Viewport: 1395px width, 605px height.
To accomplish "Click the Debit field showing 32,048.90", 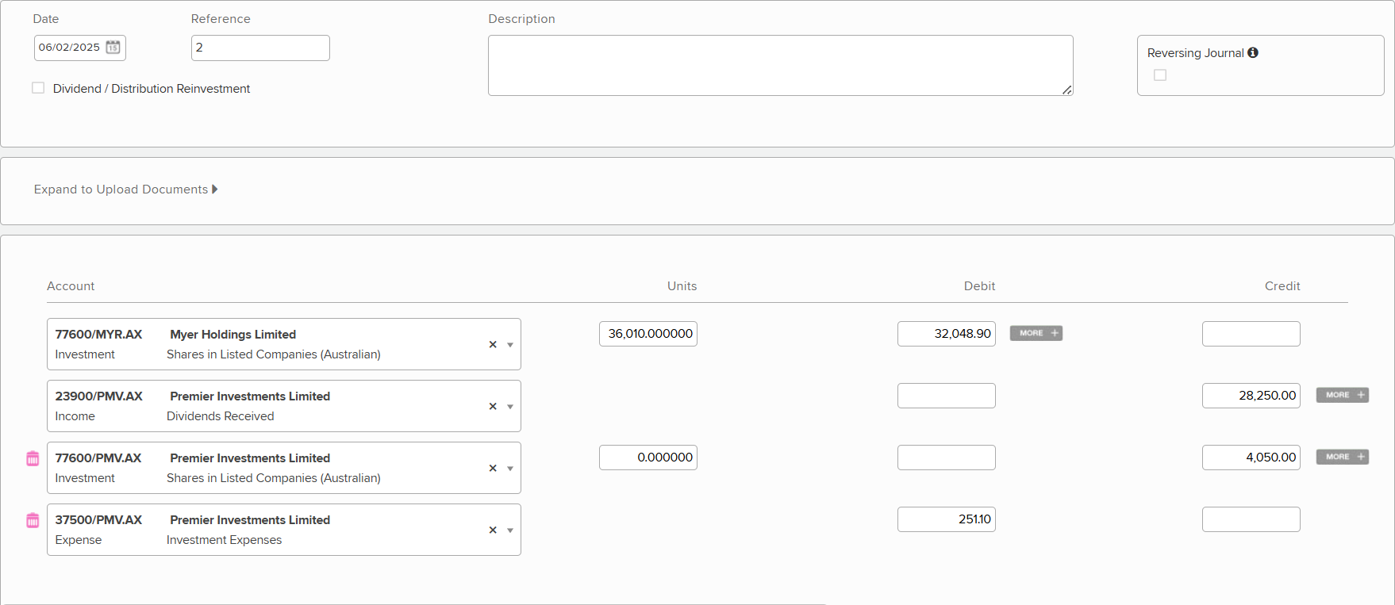I will (x=947, y=334).
